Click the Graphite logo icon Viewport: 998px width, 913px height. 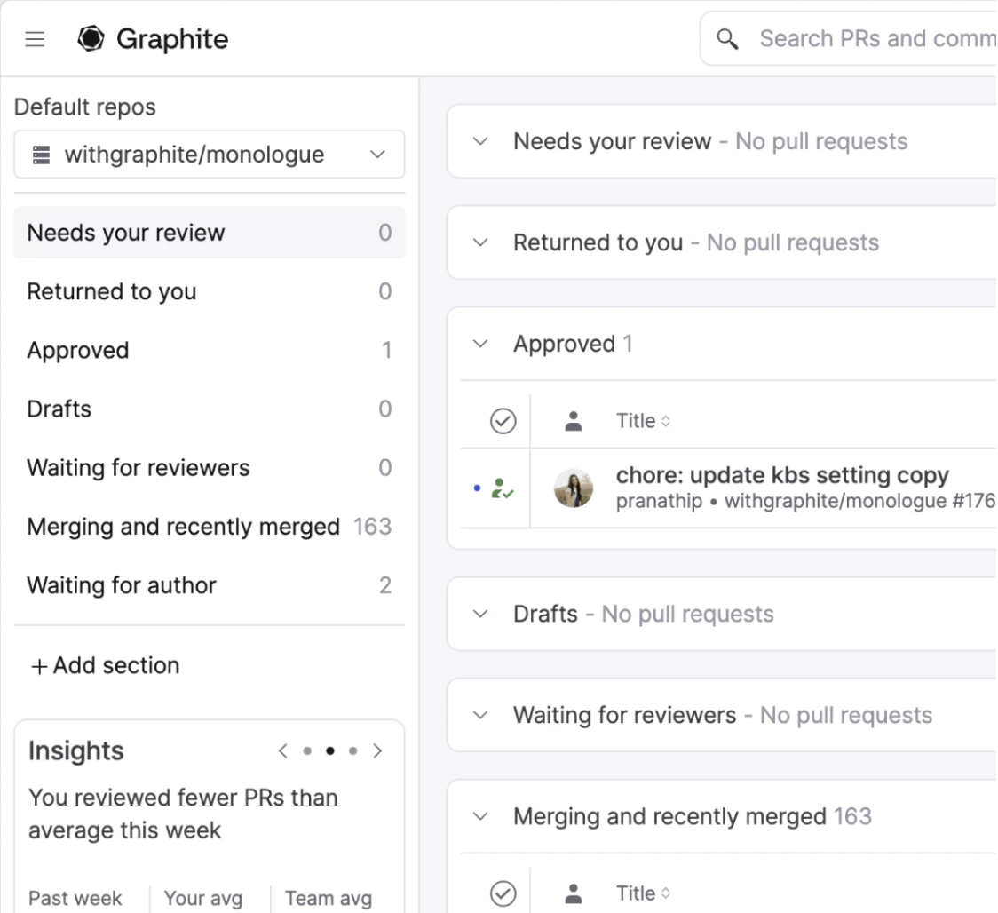pos(90,38)
